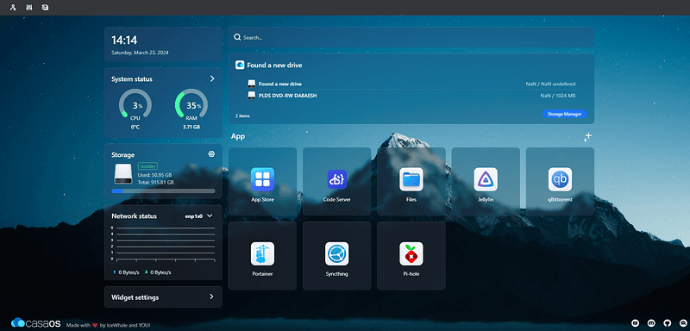Click the PLDS DVD-RW drive icon

click(251, 95)
